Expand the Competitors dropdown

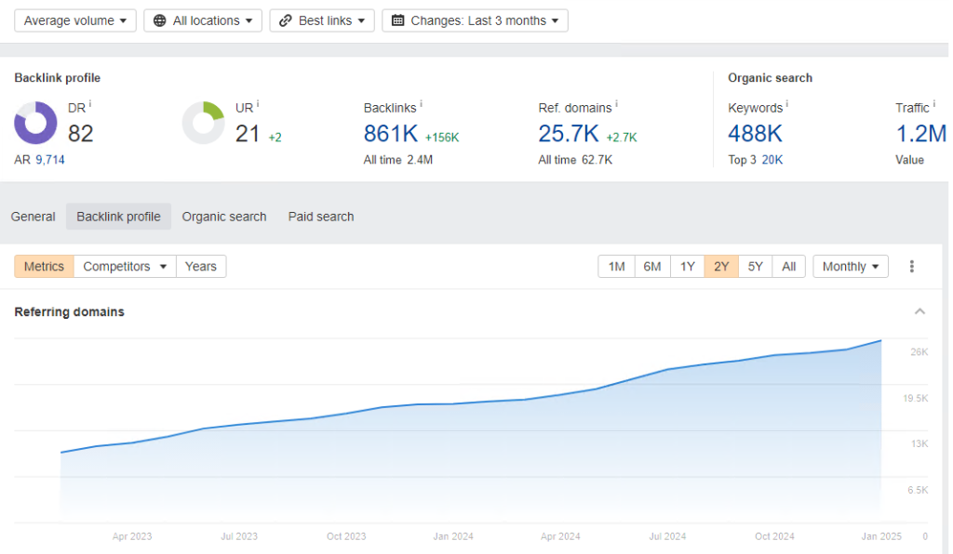(x=125, y=267)
